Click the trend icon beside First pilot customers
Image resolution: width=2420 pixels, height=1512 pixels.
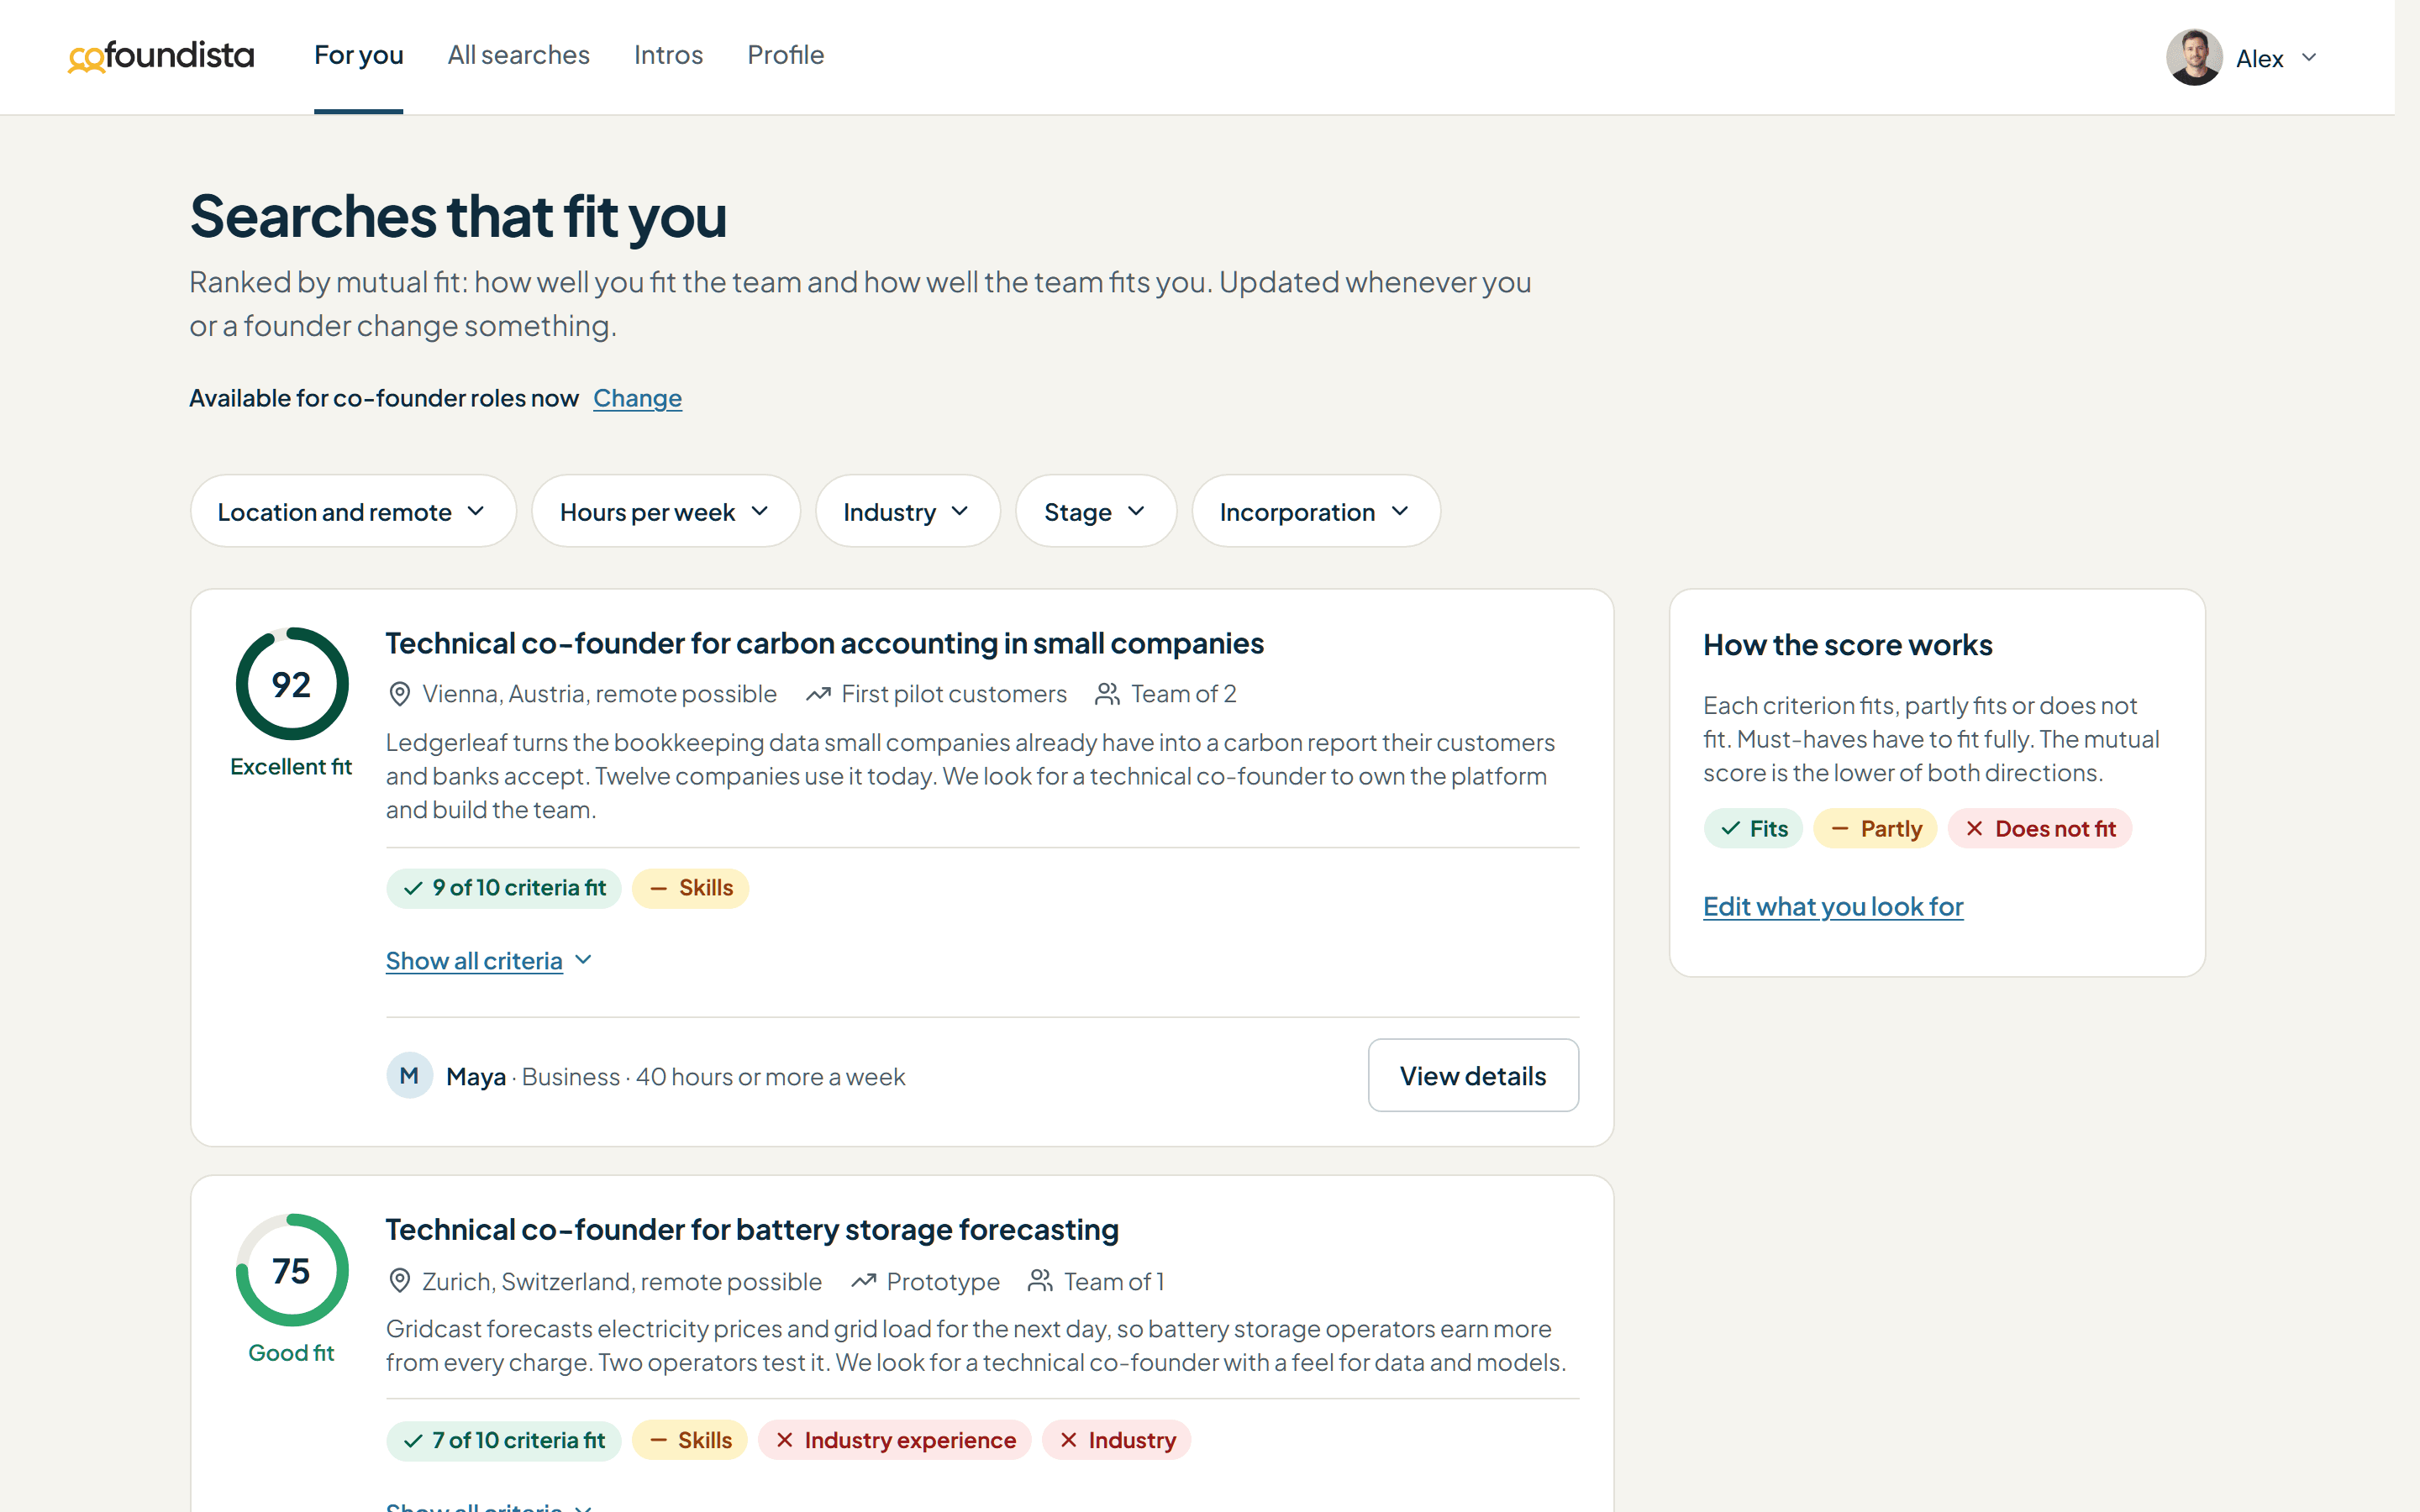point(818,694)
